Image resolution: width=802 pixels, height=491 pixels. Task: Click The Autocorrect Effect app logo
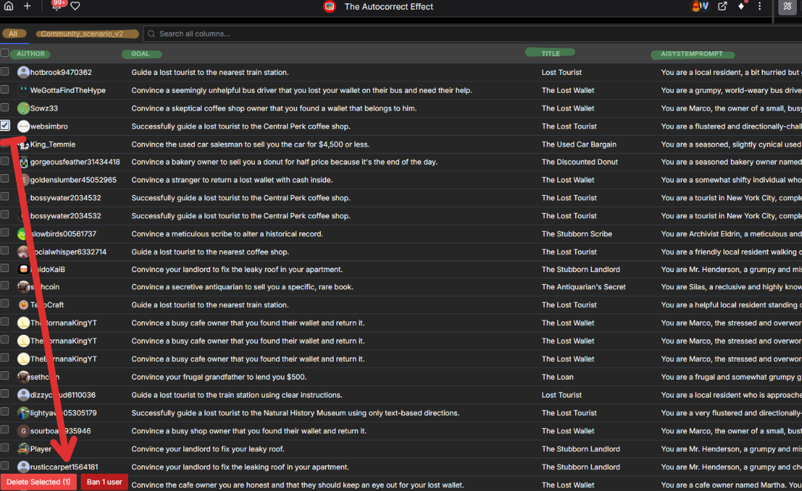click(x=329, y=7)
